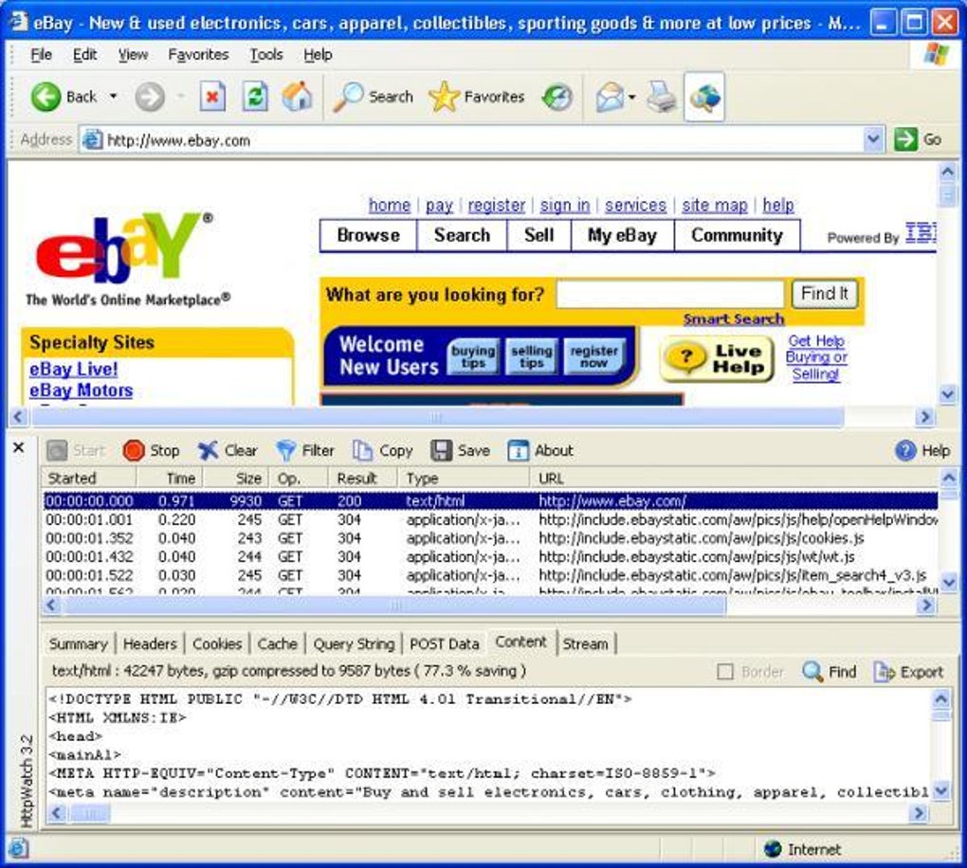The image size is (967, 868).
Task: Toggle the Border checkbox
Action: tap(726, 671)
